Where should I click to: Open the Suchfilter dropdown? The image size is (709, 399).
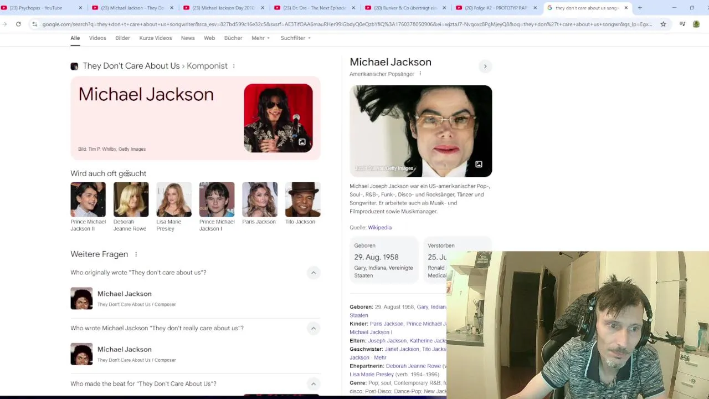[x=296, y=38]
